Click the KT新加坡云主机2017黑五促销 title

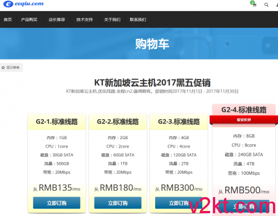coord(152,82)
